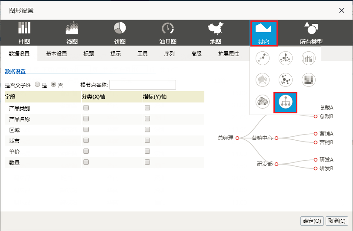Check 区域 under 分类(X)轴

[x=86, y=129]
